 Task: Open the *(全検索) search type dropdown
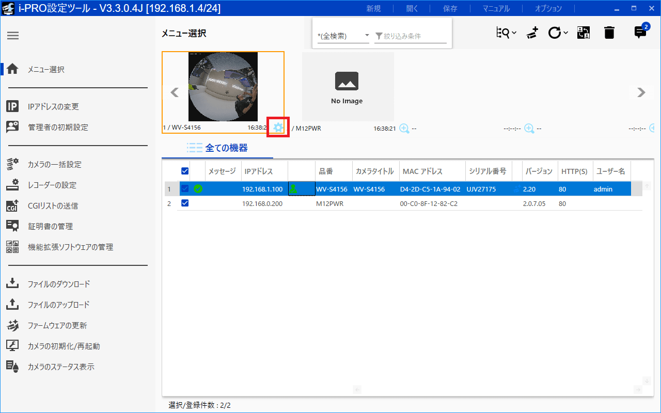click(343, 36)
